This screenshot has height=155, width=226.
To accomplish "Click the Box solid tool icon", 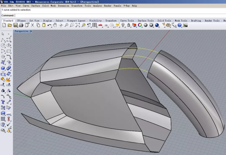I will (x=3, y=68).
